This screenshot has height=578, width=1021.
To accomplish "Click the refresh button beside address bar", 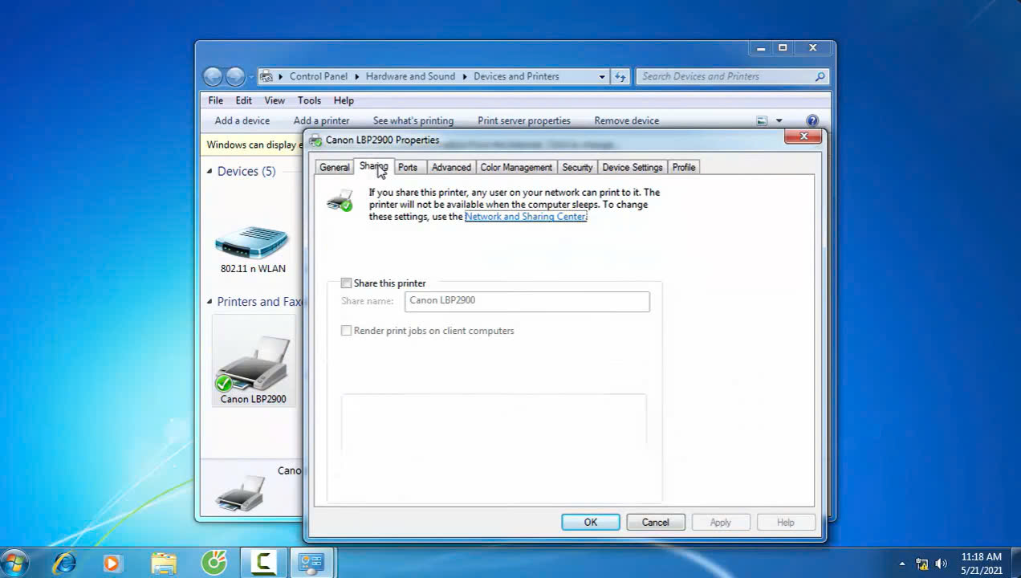I will [x=620, y=76].
